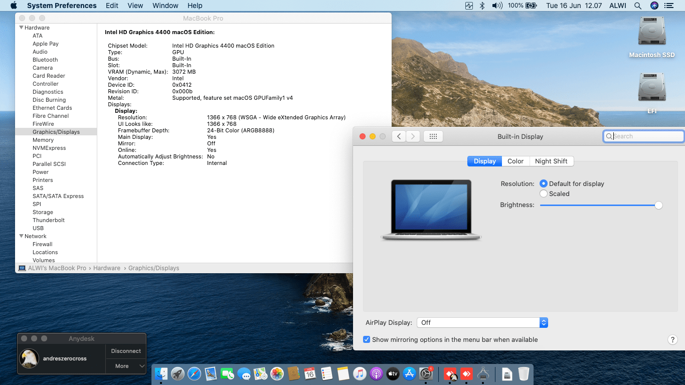This screenshot has width=685, height=385.
Task: Collapse the Hardware tree section
Action: (x=22, y=28)
